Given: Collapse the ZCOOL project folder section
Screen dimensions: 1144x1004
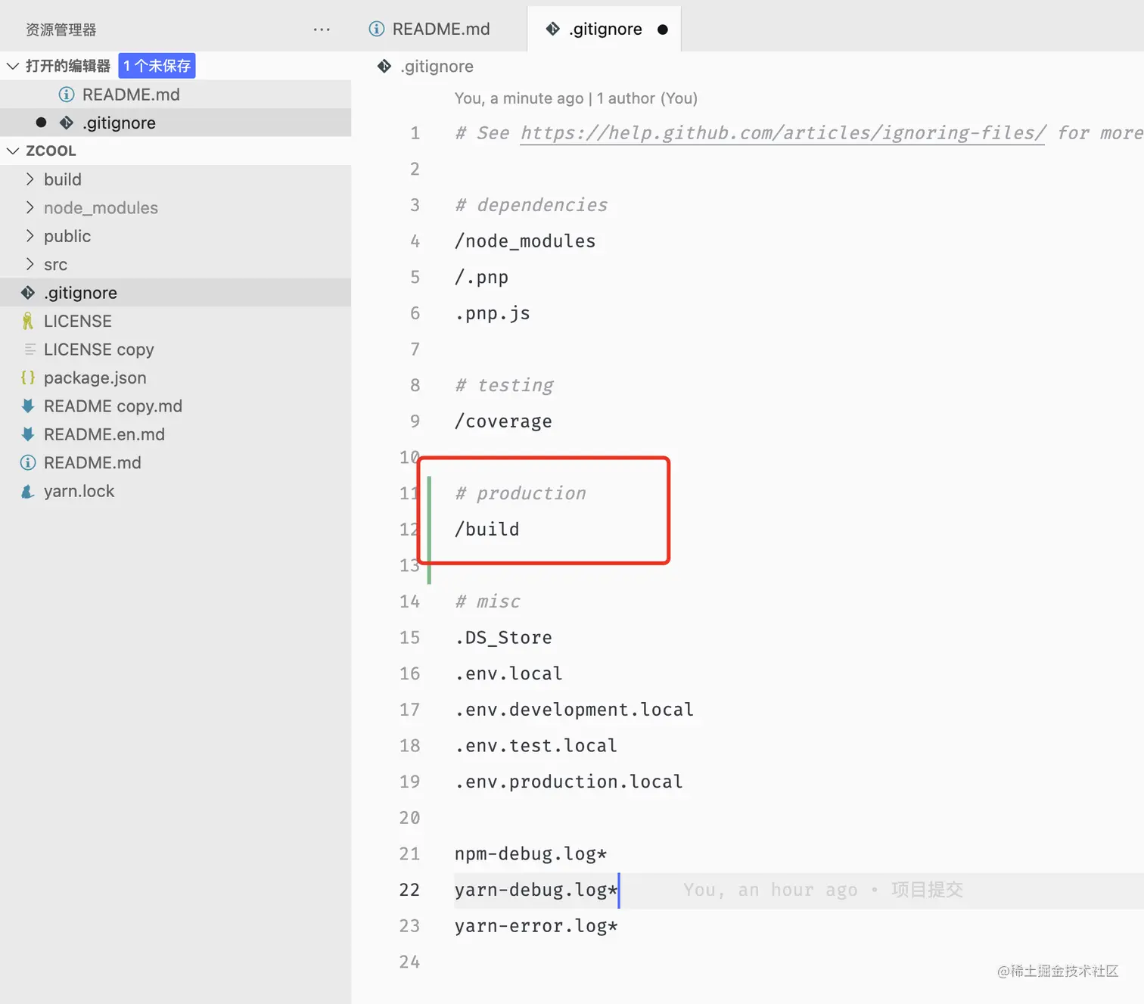Looking at the screenshot, I should 13,151.
